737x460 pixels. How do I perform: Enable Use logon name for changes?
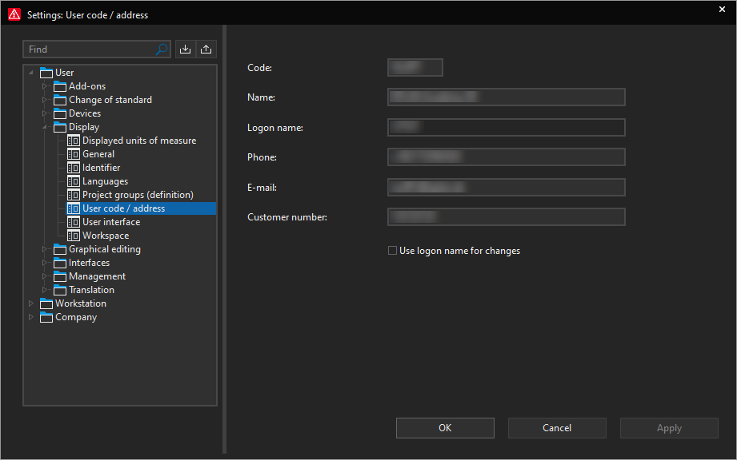point(393,251)
